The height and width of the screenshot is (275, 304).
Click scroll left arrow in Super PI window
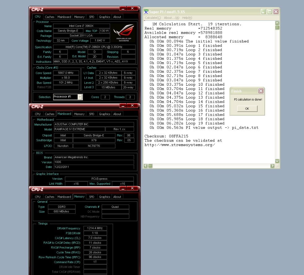[146, 166]
